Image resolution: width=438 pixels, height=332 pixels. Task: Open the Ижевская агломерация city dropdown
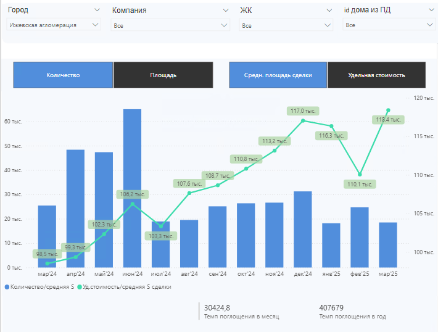point(54,25)
